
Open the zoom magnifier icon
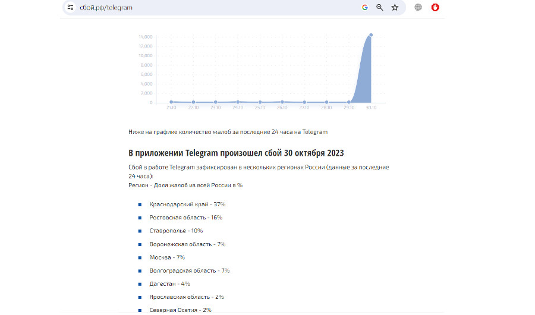[380, 8]
